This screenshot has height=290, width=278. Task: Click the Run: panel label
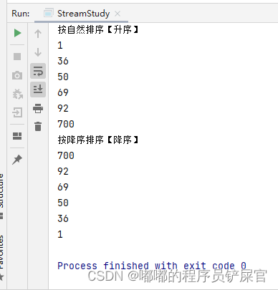tap(21, 14)
